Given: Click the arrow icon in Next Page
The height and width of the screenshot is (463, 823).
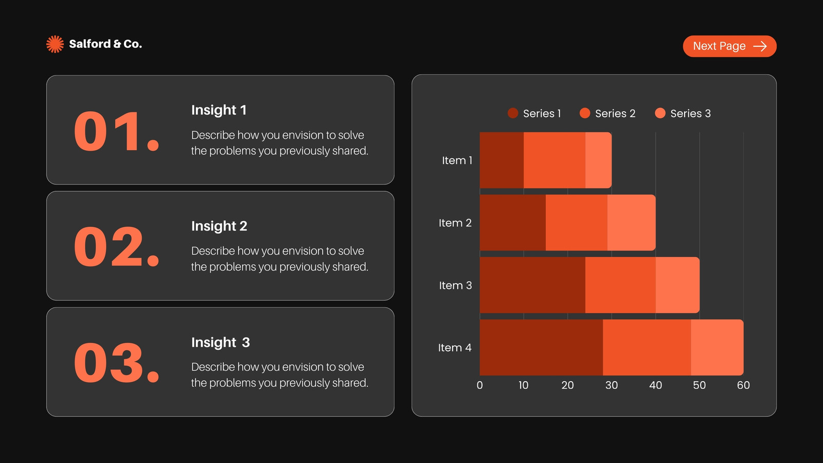Looking at the screenshot, I should [760, 46].
